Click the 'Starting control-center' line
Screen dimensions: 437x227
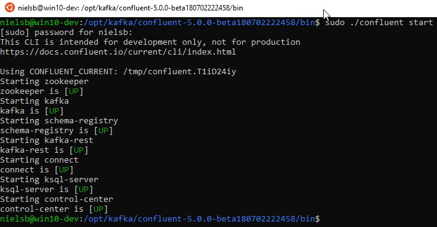pos(57,199)
